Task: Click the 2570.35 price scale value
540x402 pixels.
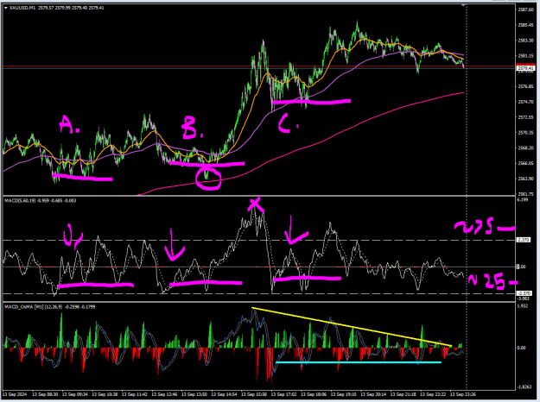Action: tap(525, 132)
